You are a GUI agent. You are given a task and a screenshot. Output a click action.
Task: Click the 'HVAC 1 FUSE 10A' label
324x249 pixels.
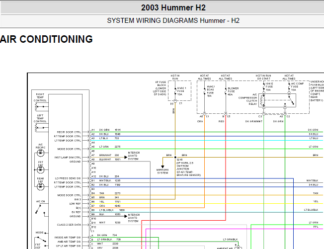pos(182,91)
